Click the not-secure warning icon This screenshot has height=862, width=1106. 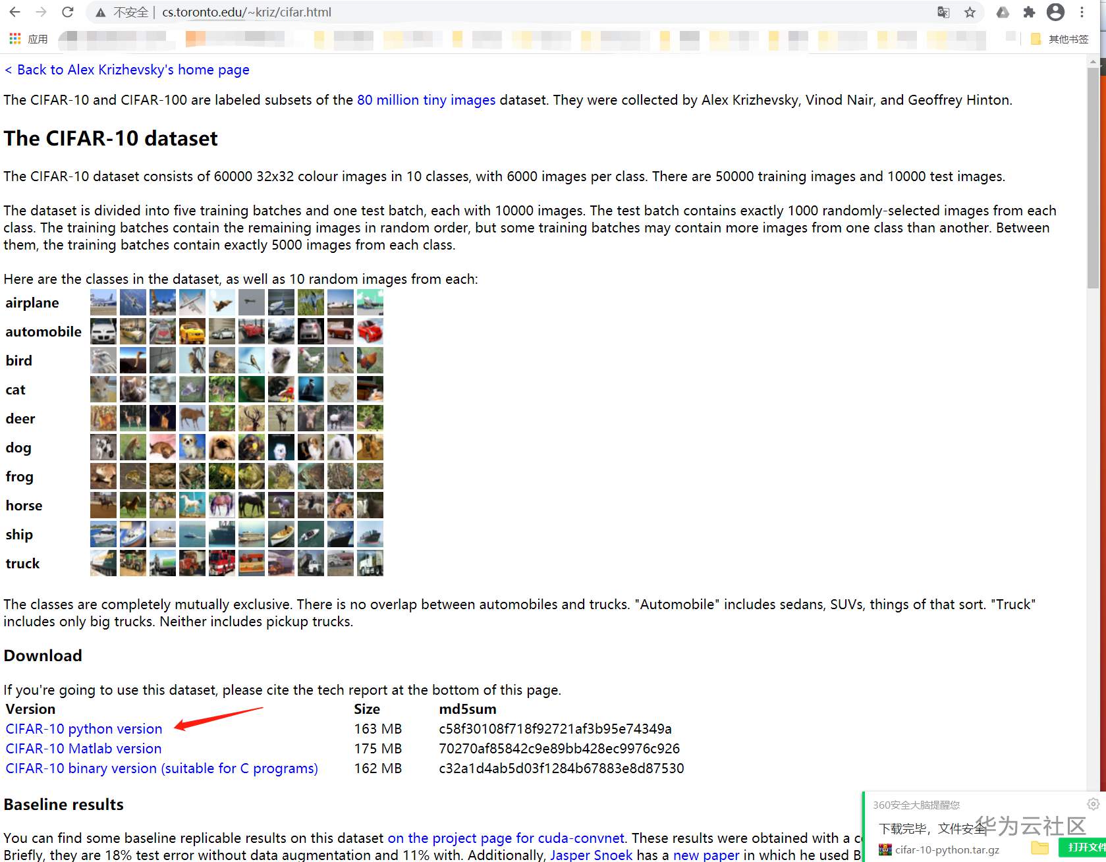pos(100,12)
